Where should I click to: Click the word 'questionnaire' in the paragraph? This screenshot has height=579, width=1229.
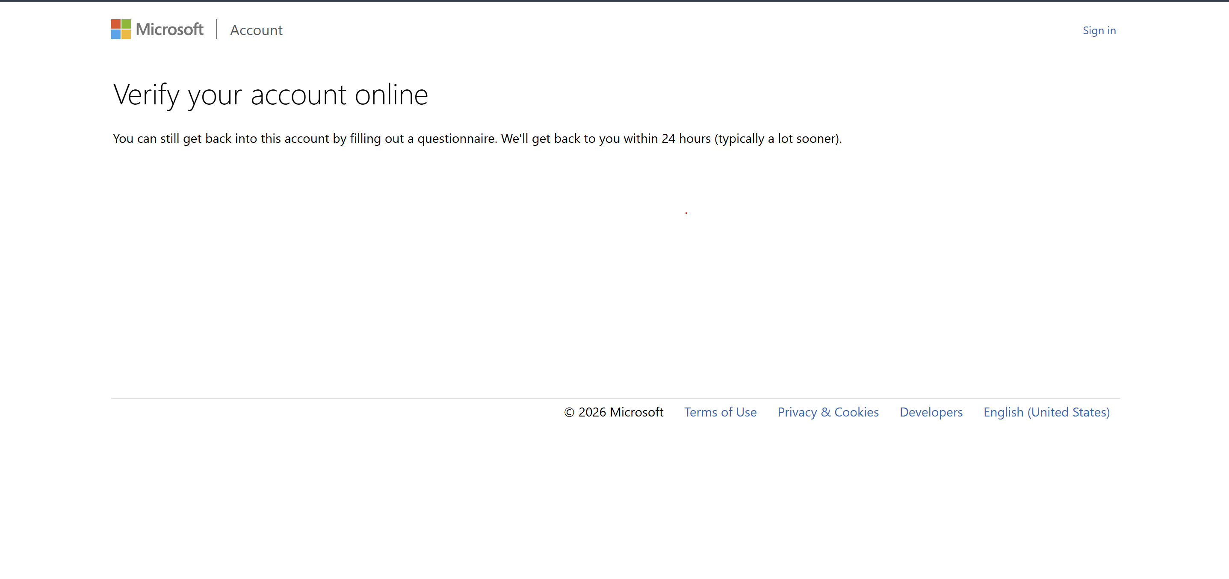point(456,139)
